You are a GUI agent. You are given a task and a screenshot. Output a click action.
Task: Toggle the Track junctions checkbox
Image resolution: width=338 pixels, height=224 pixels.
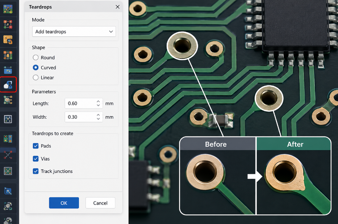point(36,171)
